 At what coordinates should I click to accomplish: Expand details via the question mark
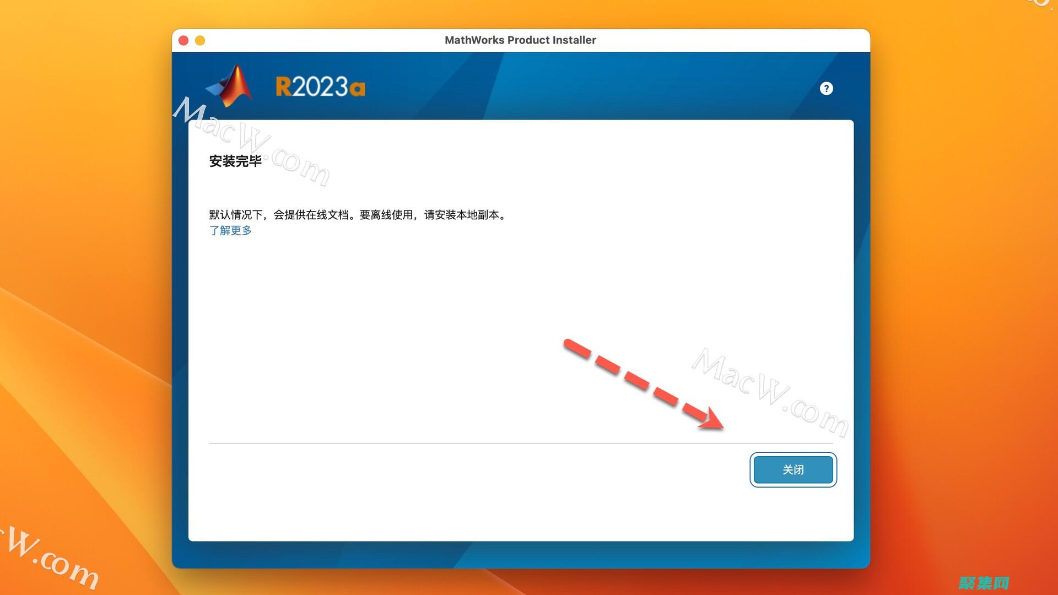(826, 89)
